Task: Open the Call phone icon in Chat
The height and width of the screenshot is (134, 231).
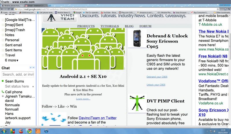Action: [x=3, y=92]
